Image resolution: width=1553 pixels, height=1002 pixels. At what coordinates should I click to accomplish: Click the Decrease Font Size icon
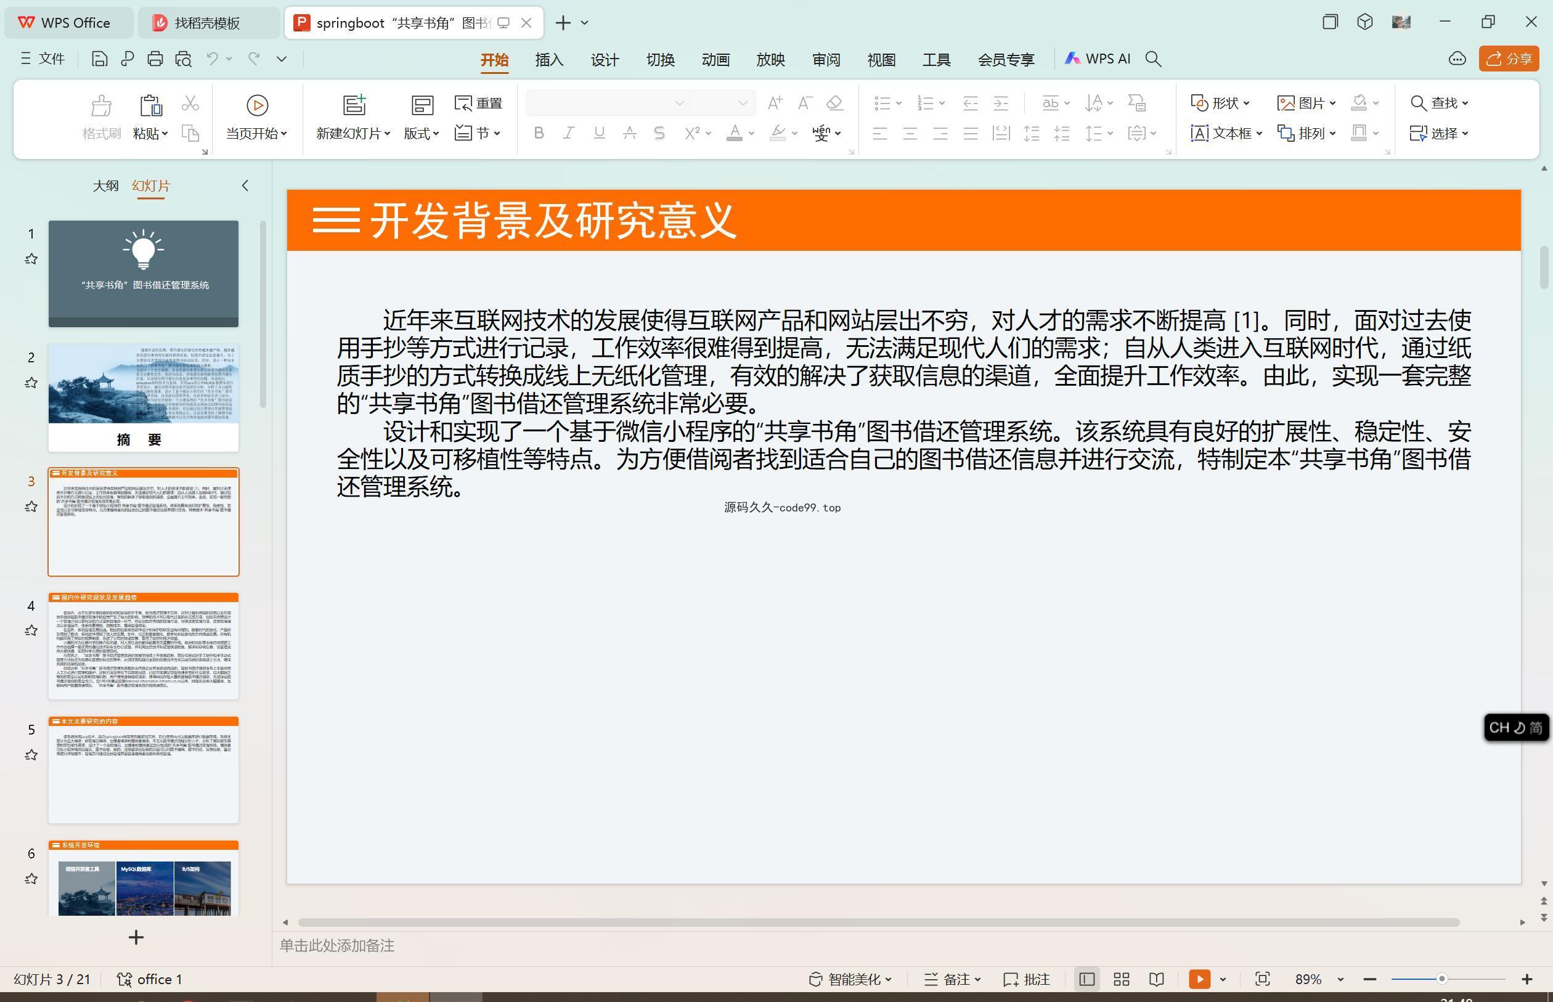point(805,103)
